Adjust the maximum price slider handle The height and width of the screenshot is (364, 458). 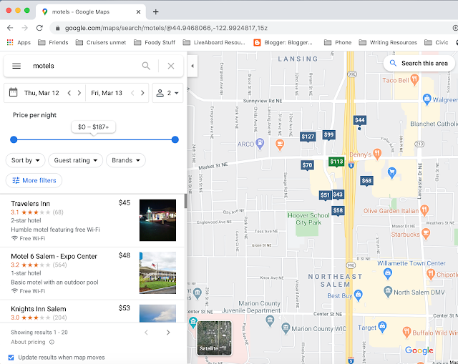click(175, 139)
